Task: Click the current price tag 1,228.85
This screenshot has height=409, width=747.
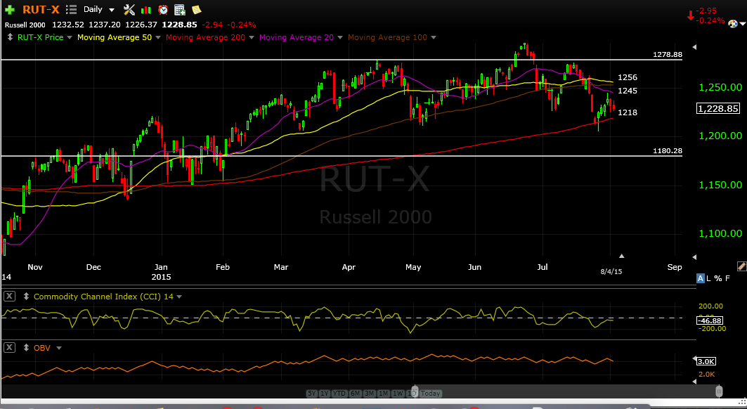Action: (x=718, y=109)
